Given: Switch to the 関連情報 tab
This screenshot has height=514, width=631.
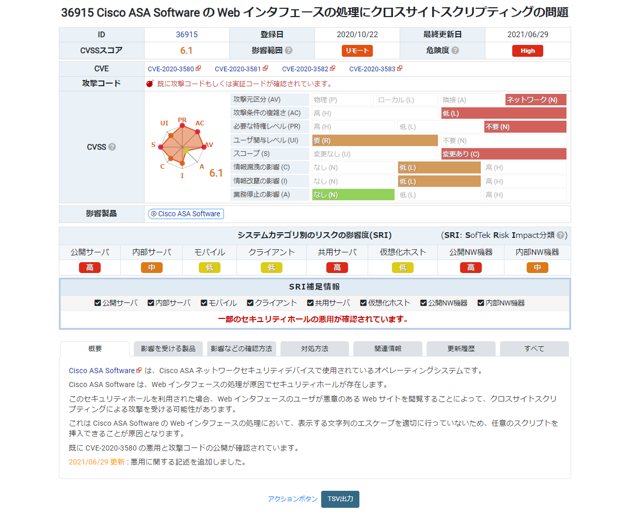Looking at the screenshot, I should point(388,349).
